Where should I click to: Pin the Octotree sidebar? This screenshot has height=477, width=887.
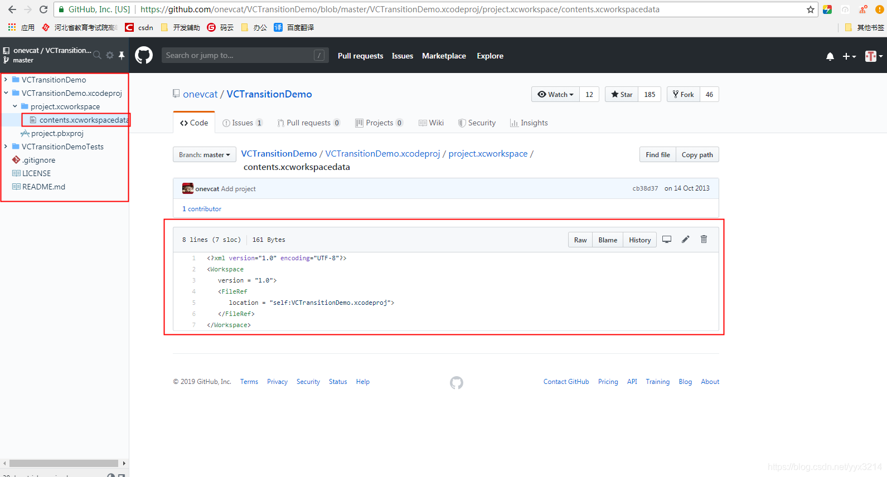point(122,55)
